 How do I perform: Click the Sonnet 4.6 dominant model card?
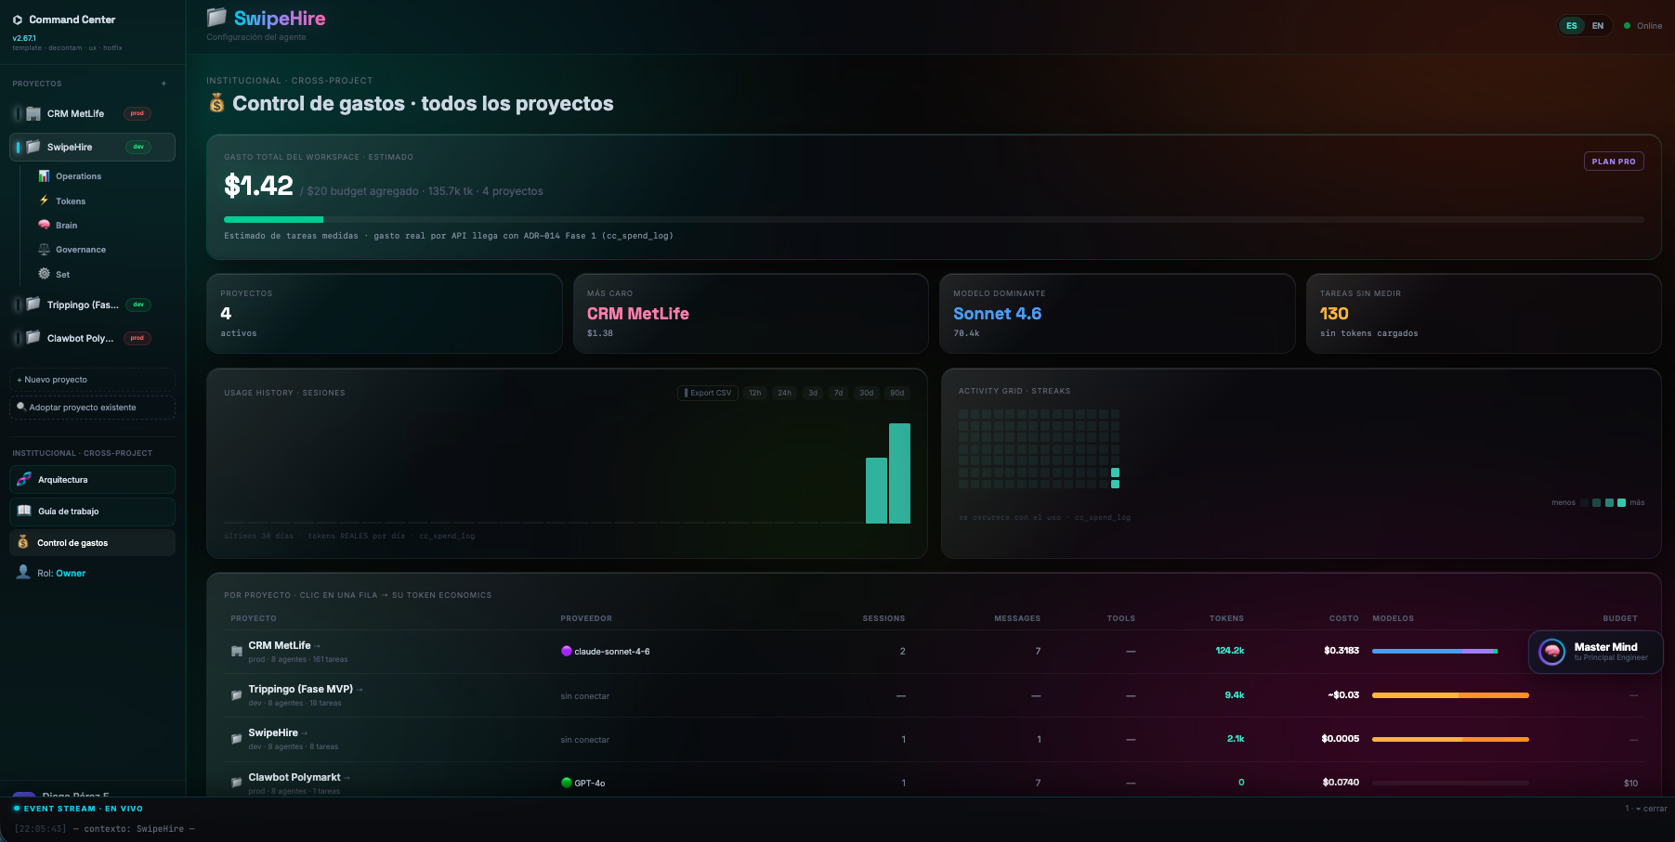(1117, 313)
